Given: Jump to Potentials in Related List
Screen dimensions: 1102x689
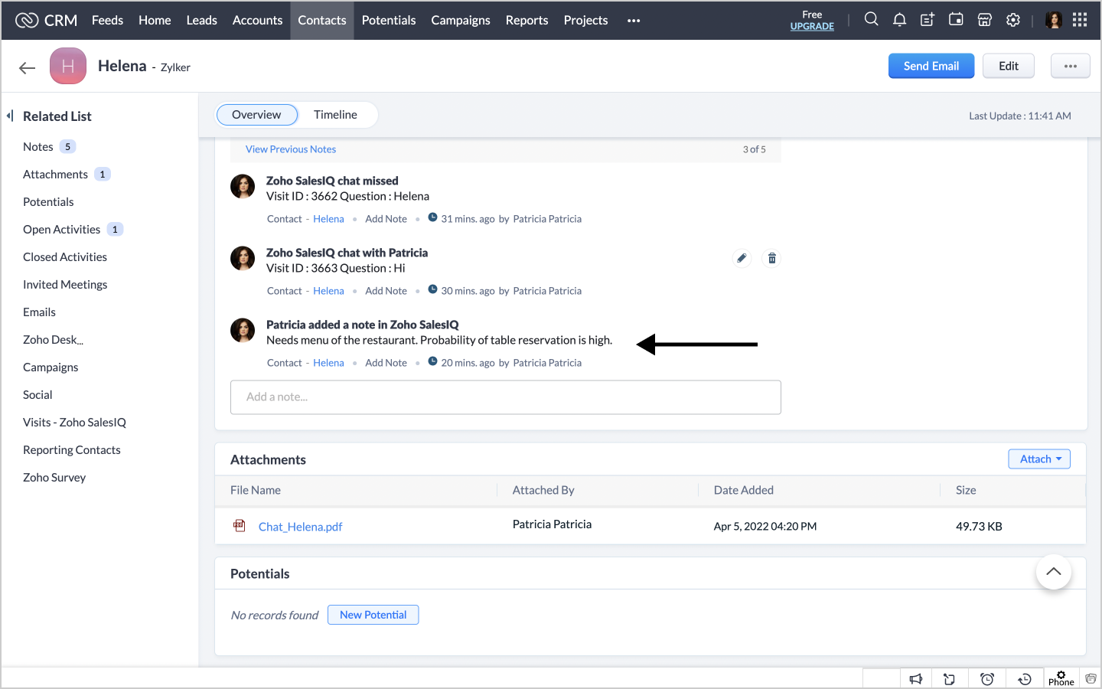Looking at the screenshot, I should (49, 202).
